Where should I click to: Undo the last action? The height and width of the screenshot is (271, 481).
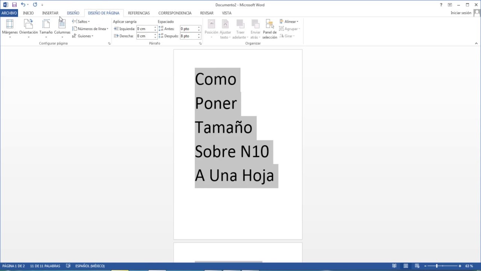click(23, 5)
